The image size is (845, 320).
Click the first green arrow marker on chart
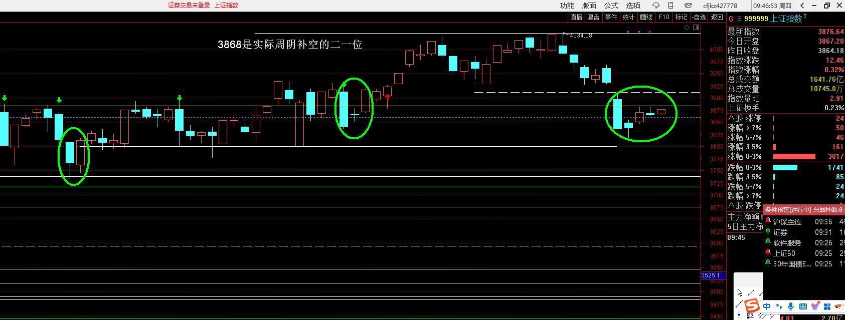pos(5,98)
